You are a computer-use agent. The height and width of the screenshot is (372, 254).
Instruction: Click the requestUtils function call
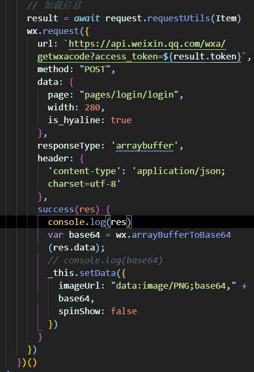point(178,18)
